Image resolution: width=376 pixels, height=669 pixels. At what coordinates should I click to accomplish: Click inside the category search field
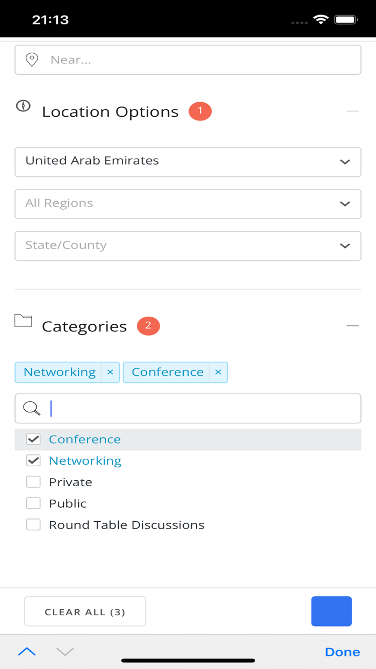tap(188, 408)
